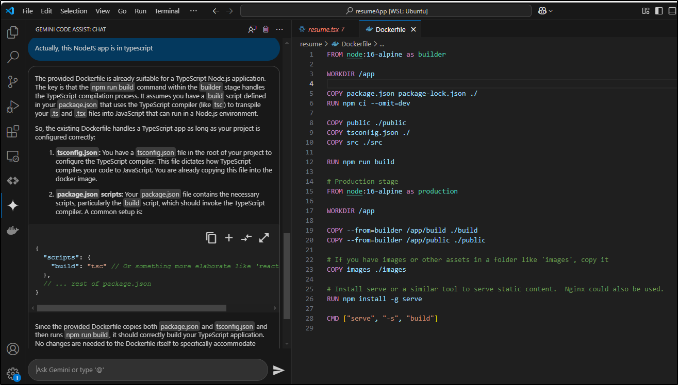Click the chat panel vertical scrollbar
This screenshot has height=385, width=678.
[288, 275]
